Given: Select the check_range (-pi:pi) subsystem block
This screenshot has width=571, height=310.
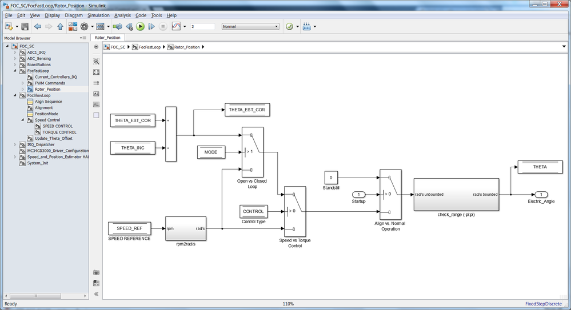Looking at the screenshot, I should pos(456,195).
